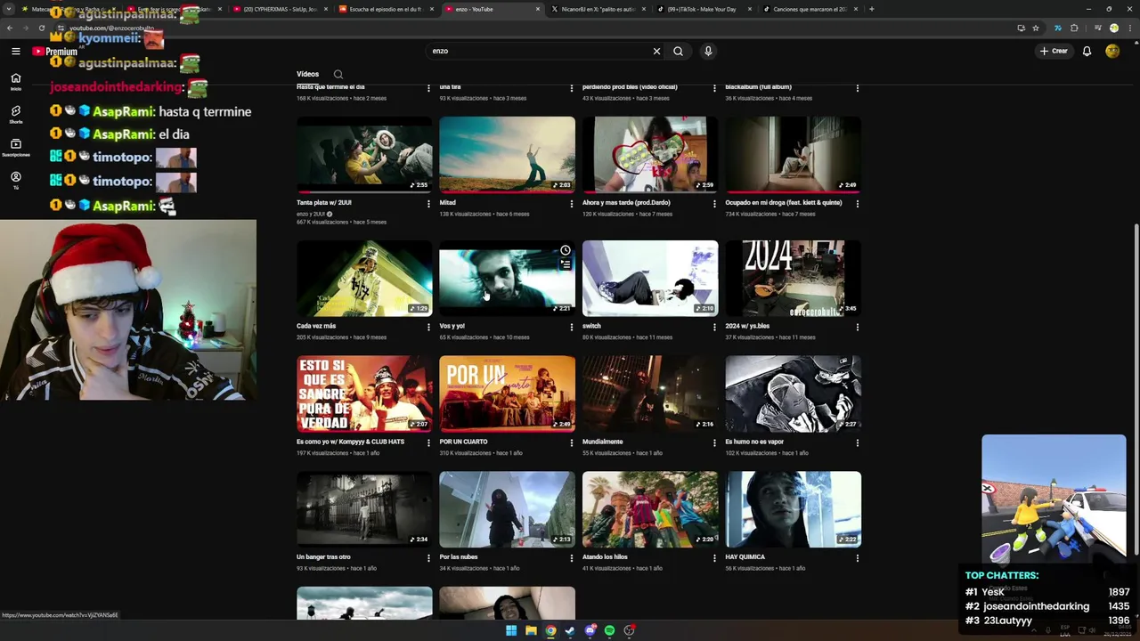
Task: Open more options for "POR UN CUARTO"
Action: point(572,442)
